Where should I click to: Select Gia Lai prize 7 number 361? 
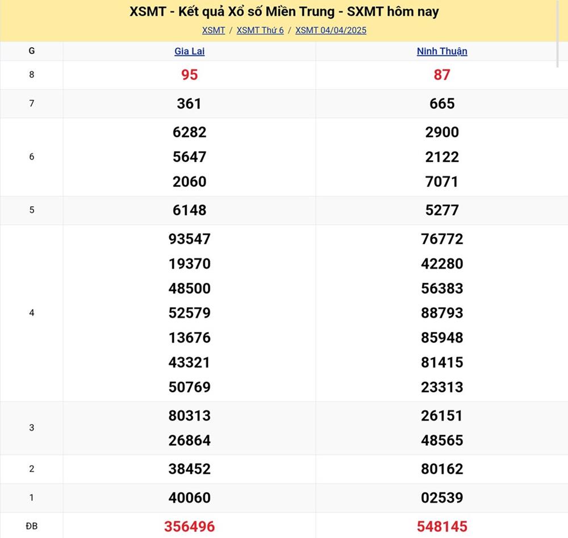pos(189,103)
